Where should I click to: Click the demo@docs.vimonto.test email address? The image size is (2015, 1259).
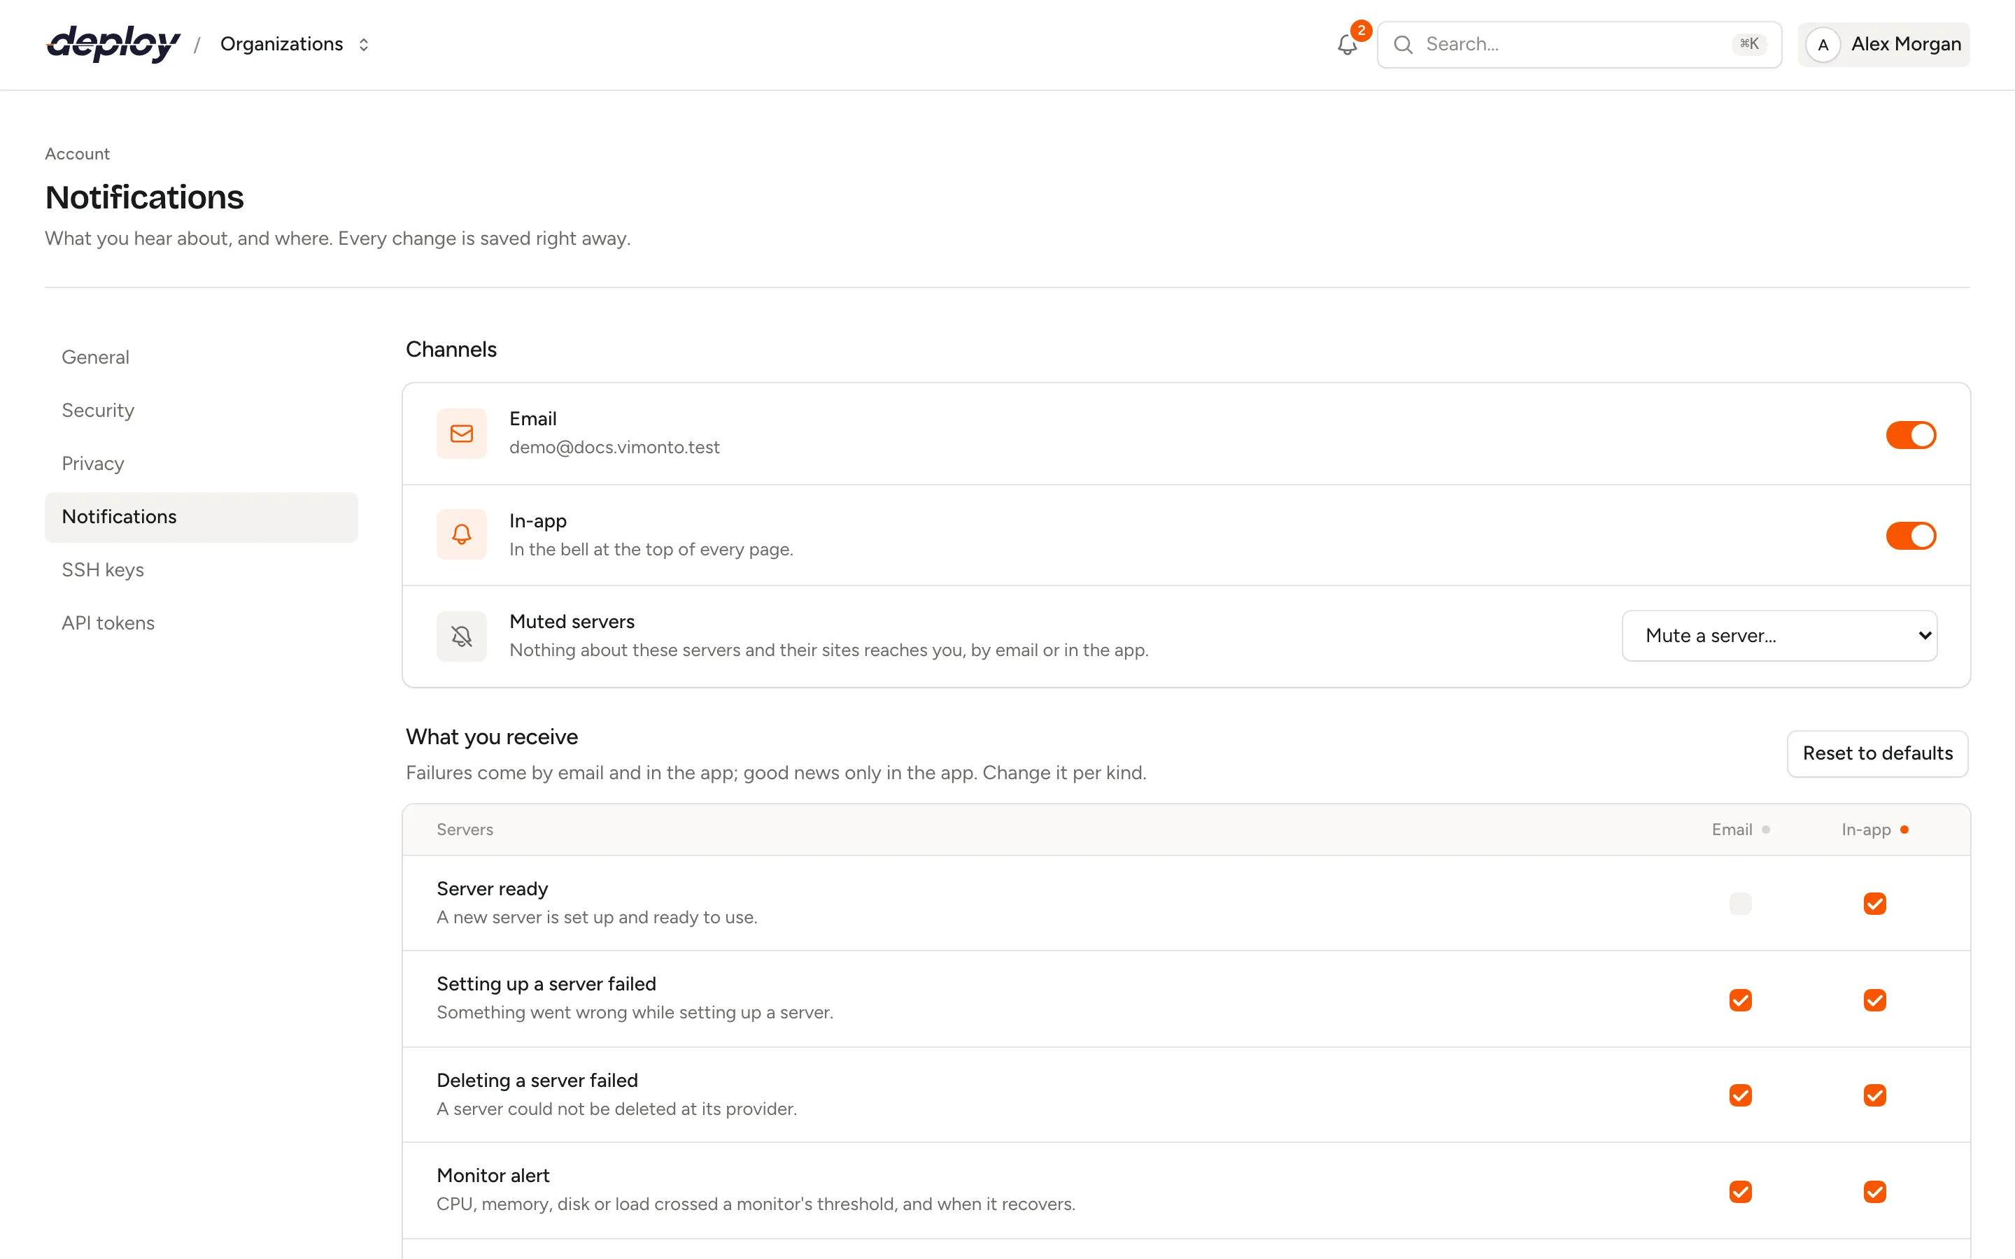click(x=614, y=448)
